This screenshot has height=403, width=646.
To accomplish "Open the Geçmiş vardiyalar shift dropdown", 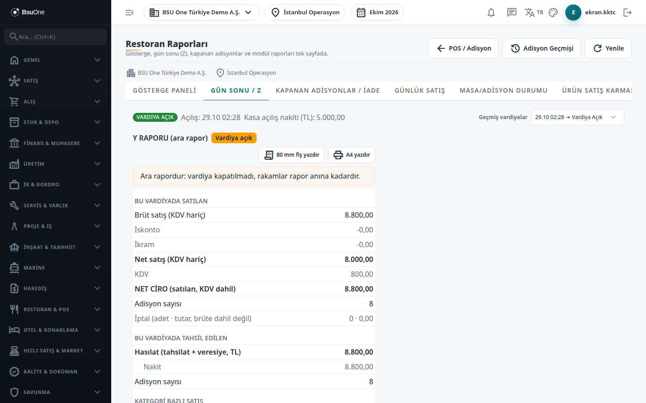I will pos(577,117).
